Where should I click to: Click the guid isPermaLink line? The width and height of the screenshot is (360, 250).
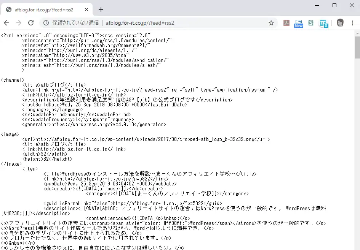[x=133, y=204]
